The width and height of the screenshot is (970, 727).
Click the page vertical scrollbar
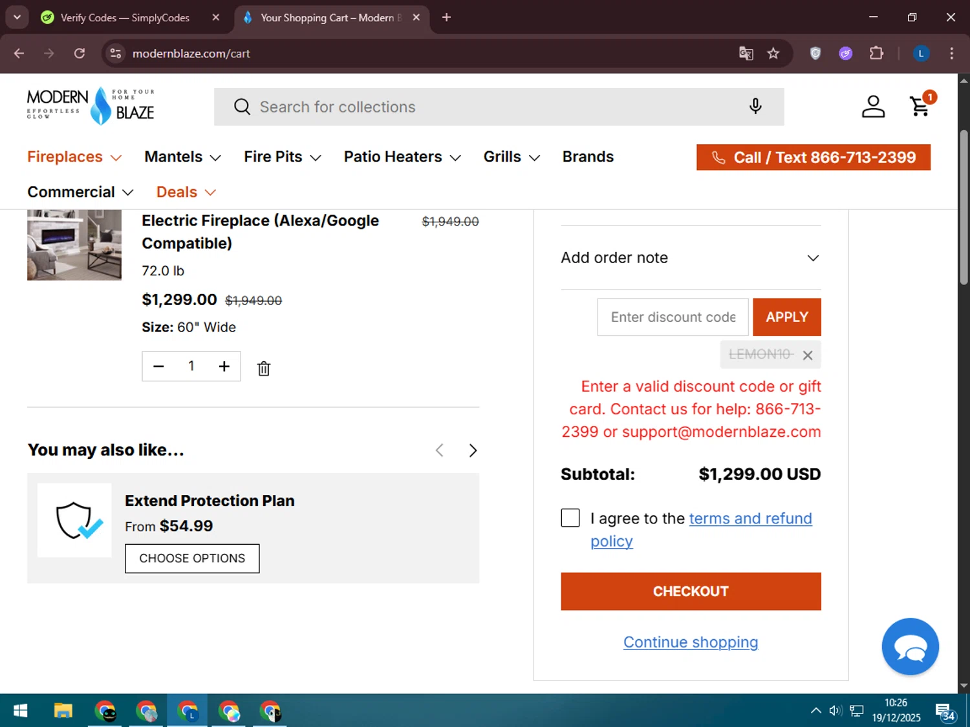pos(964,207)
